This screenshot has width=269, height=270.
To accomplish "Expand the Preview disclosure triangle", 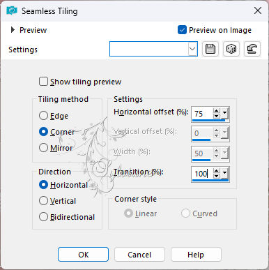I will point(13,30).
